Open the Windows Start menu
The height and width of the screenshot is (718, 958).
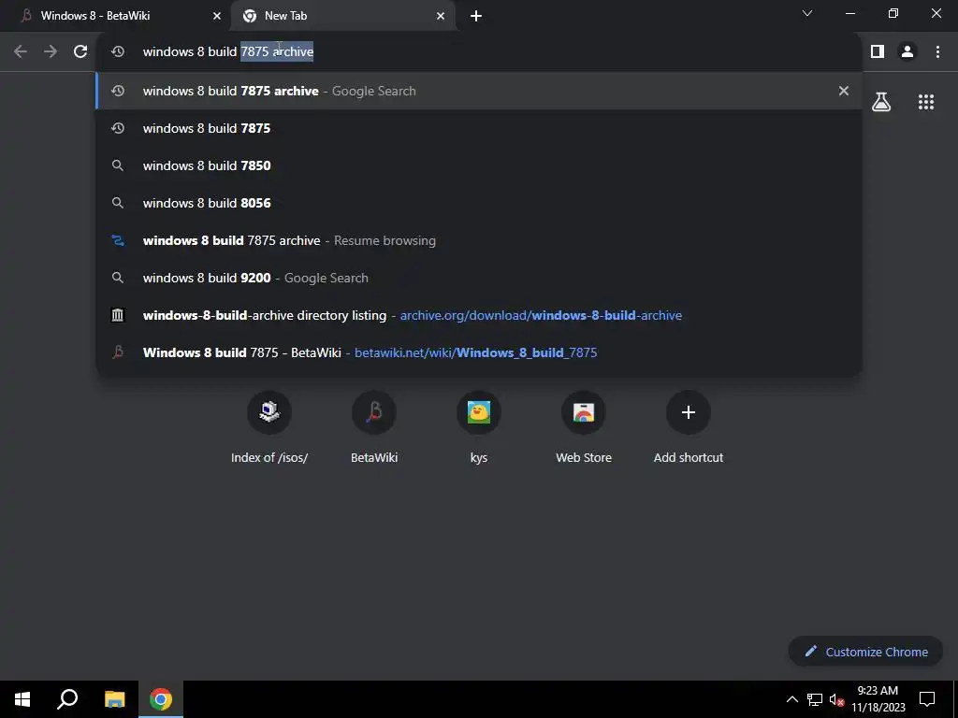22,699
